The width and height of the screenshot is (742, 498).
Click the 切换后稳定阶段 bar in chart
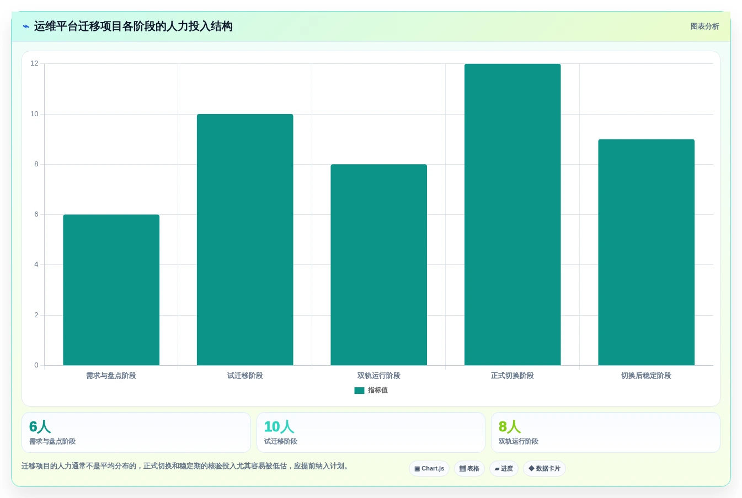pyautogui.click(x=646, y=252)
